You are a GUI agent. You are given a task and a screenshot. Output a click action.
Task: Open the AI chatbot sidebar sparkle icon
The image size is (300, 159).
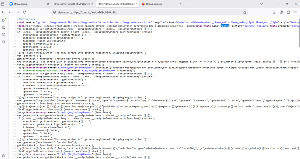[3, 20]
